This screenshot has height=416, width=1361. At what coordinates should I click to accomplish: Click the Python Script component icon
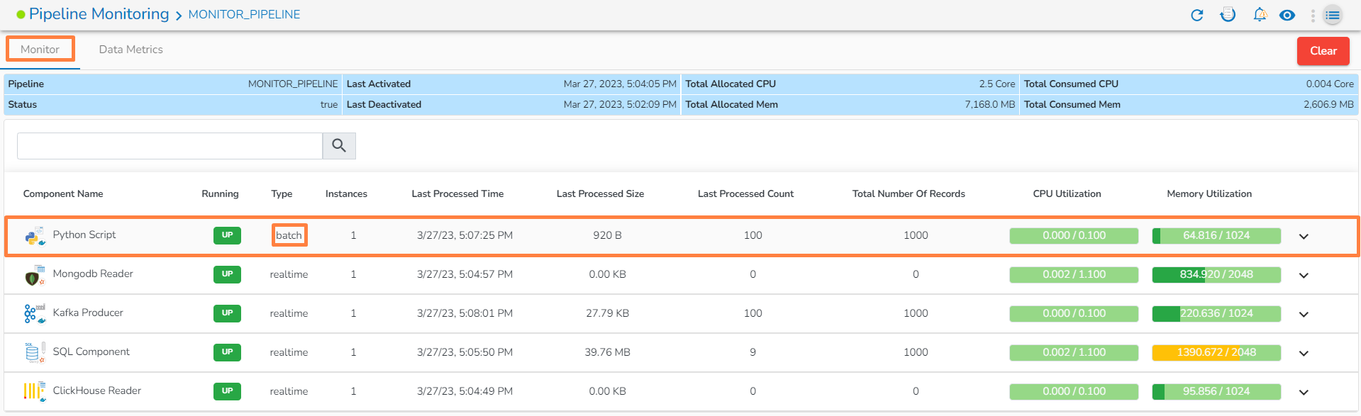[35, 236]
